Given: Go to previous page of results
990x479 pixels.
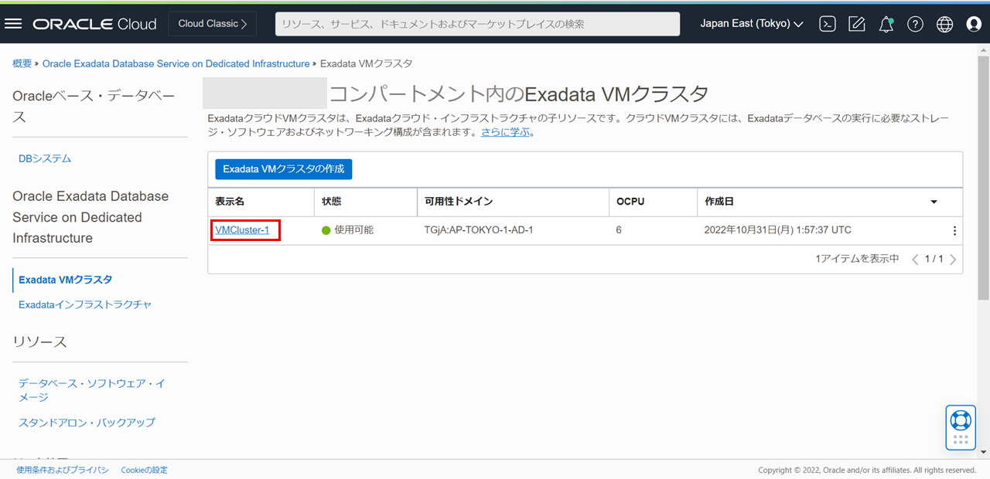Looking at the screenshot, I should [x=916, y=260].
